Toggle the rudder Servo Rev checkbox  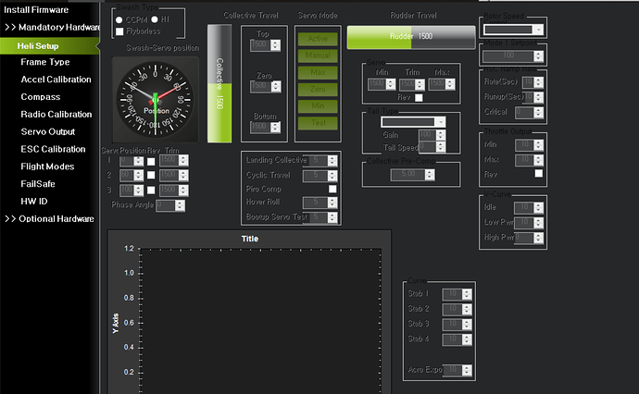coord(419,97)
